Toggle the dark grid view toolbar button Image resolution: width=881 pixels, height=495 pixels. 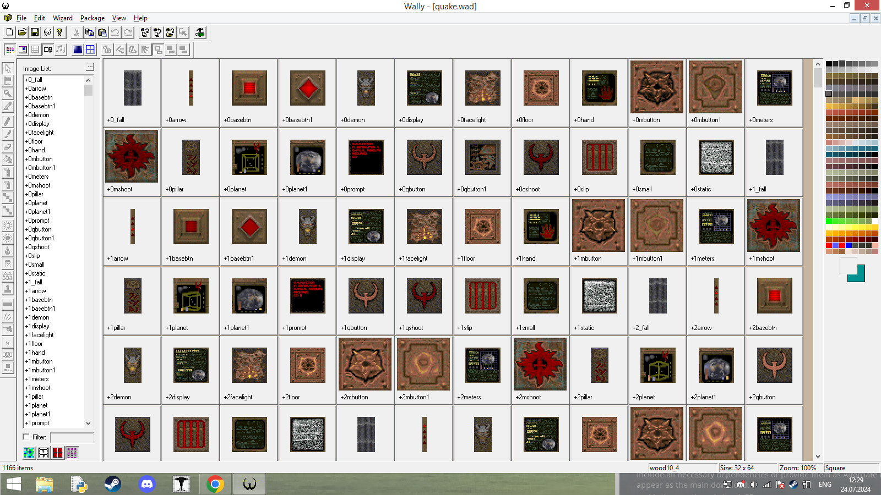[77, 50]
